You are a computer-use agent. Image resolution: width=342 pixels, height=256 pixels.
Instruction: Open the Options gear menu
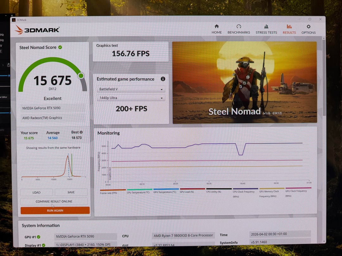tap(308, 27)
